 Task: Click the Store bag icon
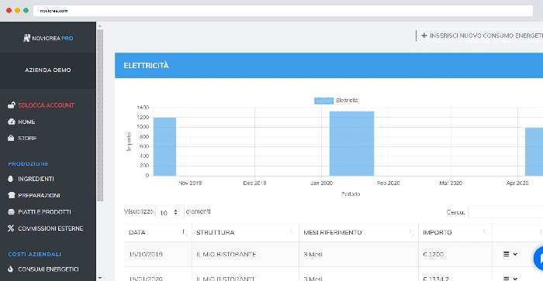pos(11,138)
